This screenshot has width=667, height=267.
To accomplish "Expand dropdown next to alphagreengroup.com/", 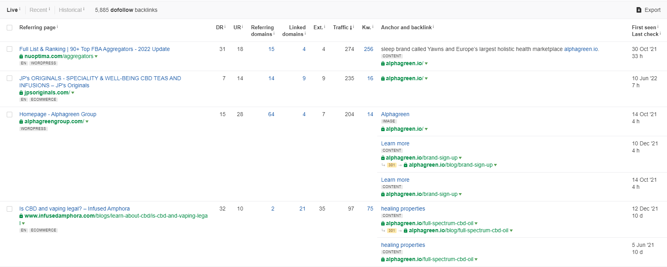I will pos(87,122).
